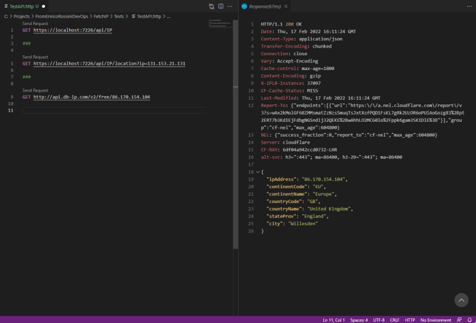The image size is (476, 323).
Task: Click the continentName "Europe" line
Action: (302, 194)
